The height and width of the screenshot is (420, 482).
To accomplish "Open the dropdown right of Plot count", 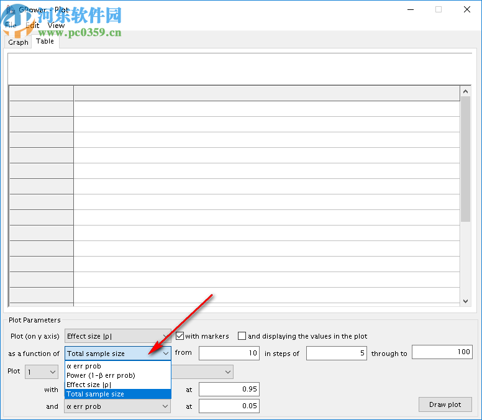I will tap(202, 372).
